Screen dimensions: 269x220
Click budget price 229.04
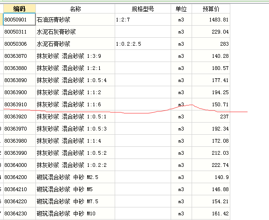pos(211,32)
